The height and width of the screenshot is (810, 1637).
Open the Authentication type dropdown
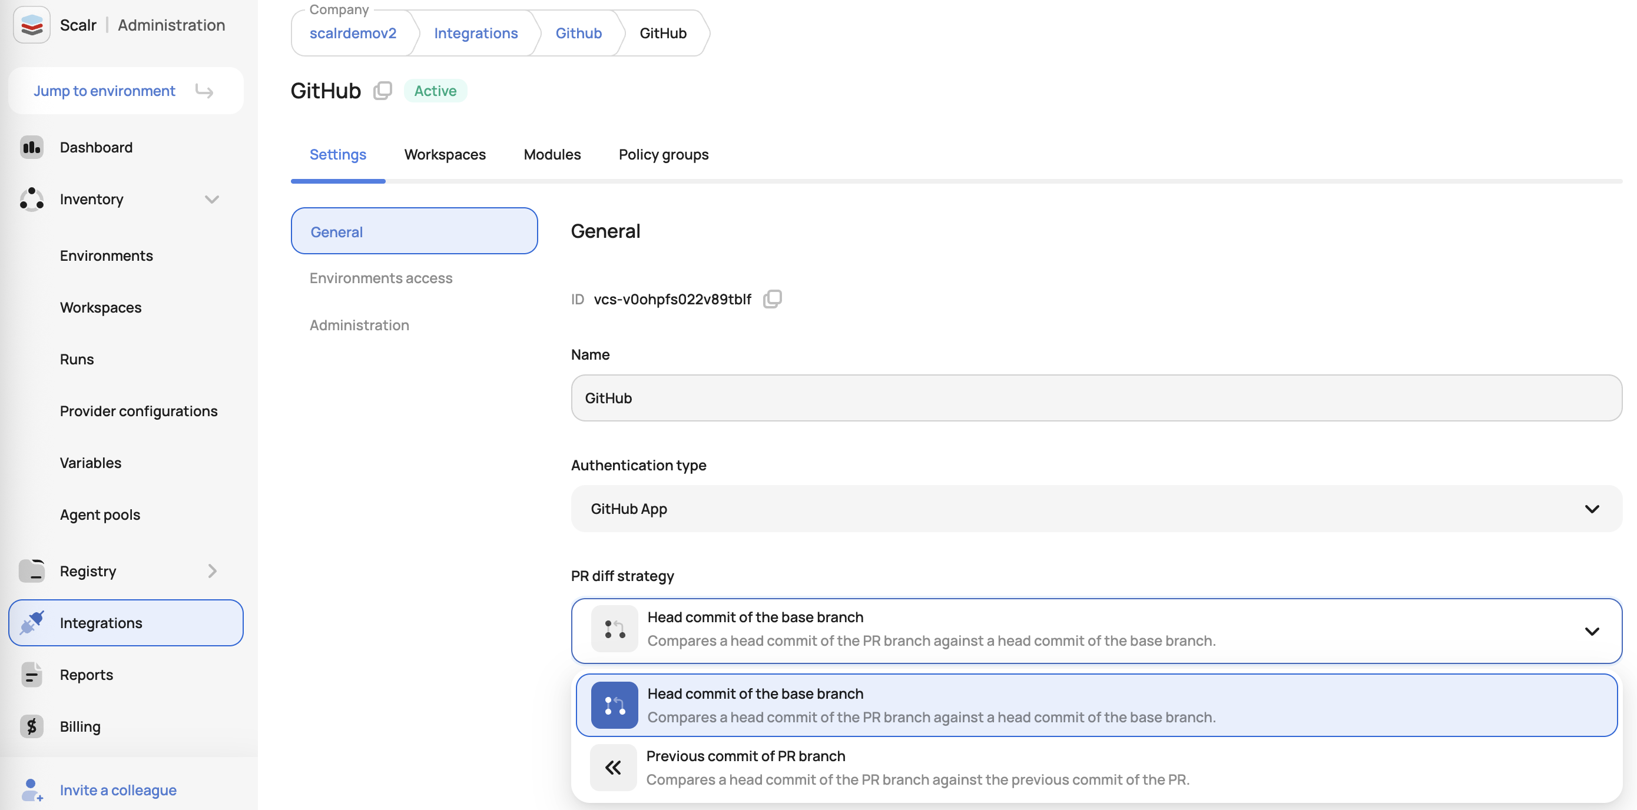[1096, 509]
